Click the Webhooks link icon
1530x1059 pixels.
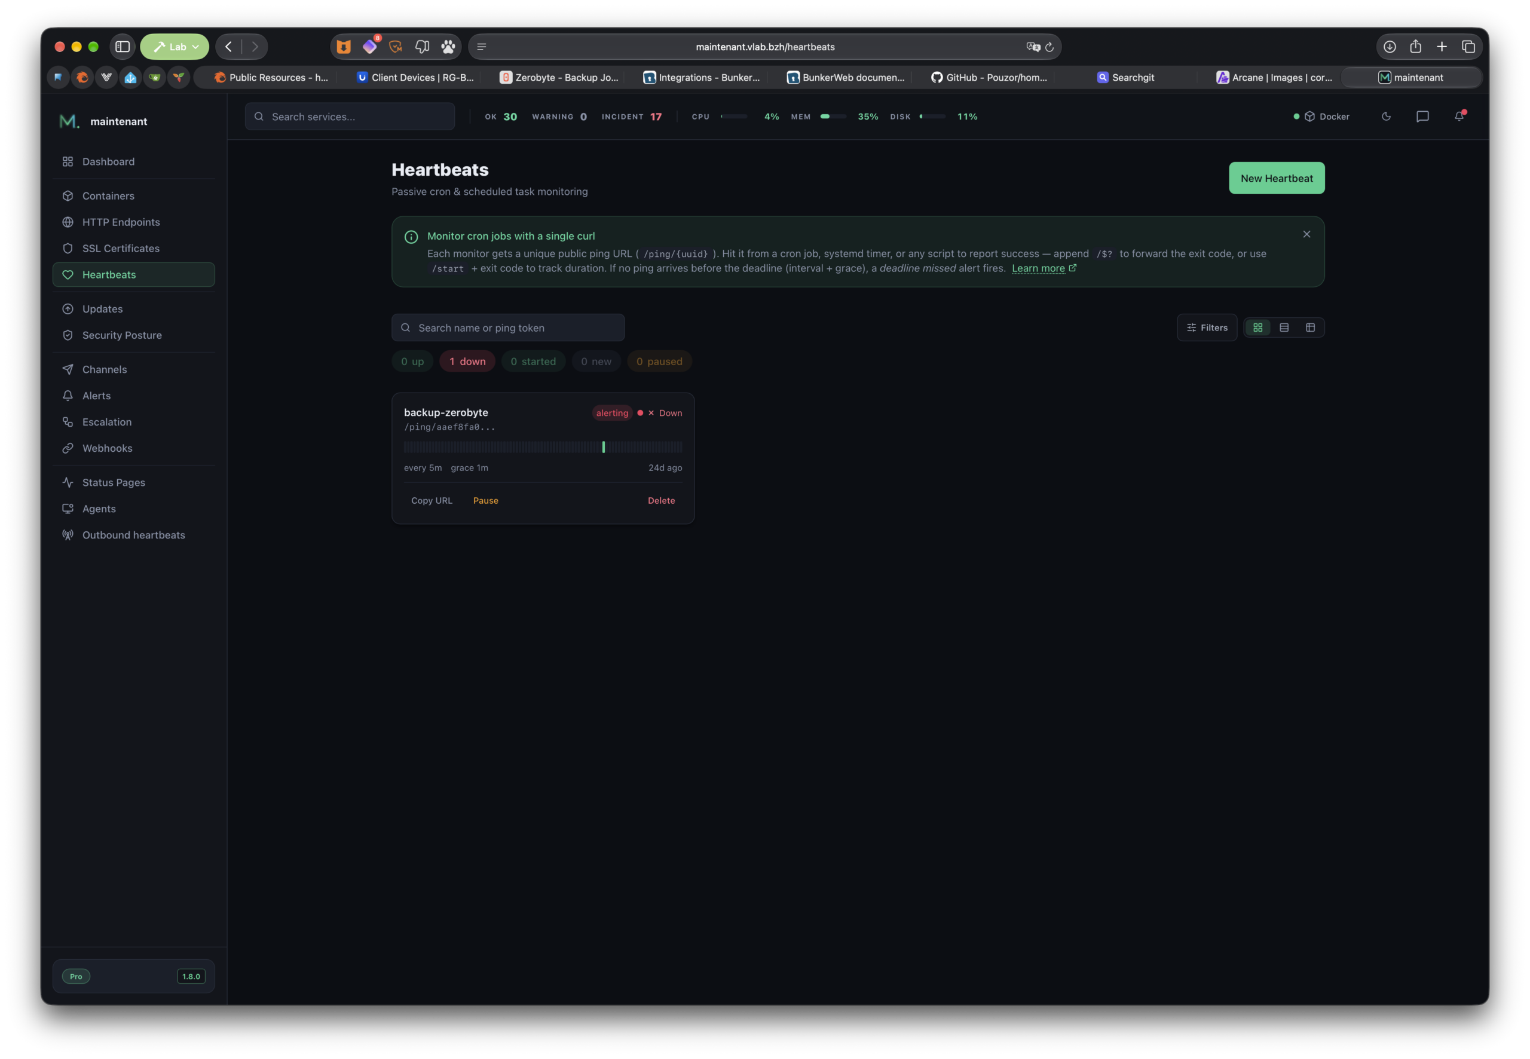point(68,449)
